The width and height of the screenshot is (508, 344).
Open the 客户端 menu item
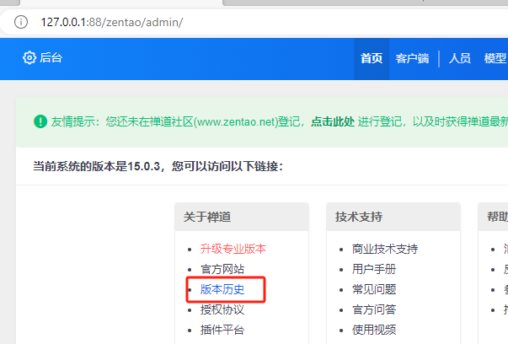click(x=412, y=59)
